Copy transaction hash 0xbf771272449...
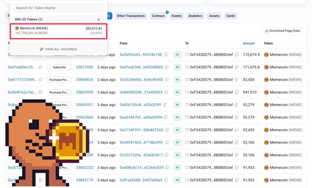 pos(40,80)
